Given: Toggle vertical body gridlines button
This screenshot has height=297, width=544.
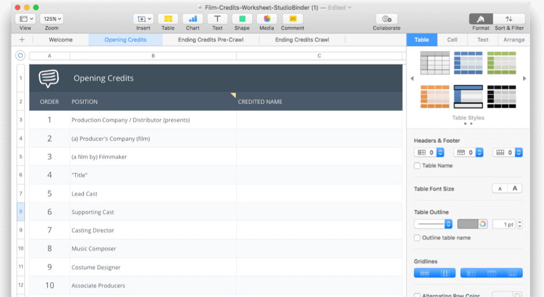Looking at the screenshot, I should [445, 273].
